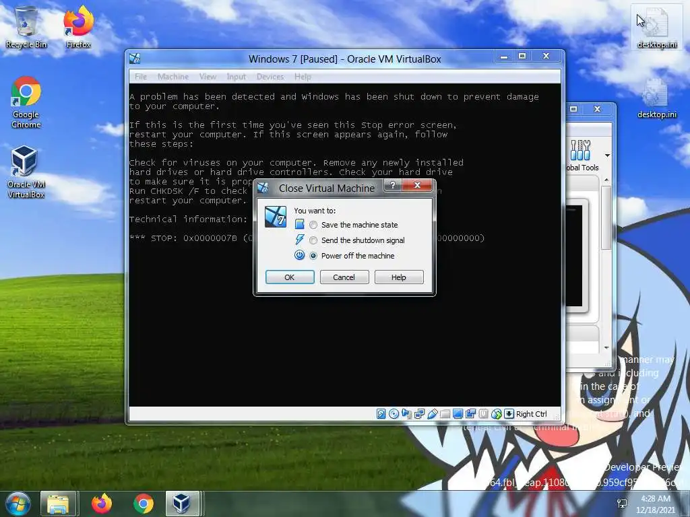Screen dimensions: 690x517
Task: Select the Oracle VM VirtualBox desktop shortcut
Action: click(x=26, y=172)
